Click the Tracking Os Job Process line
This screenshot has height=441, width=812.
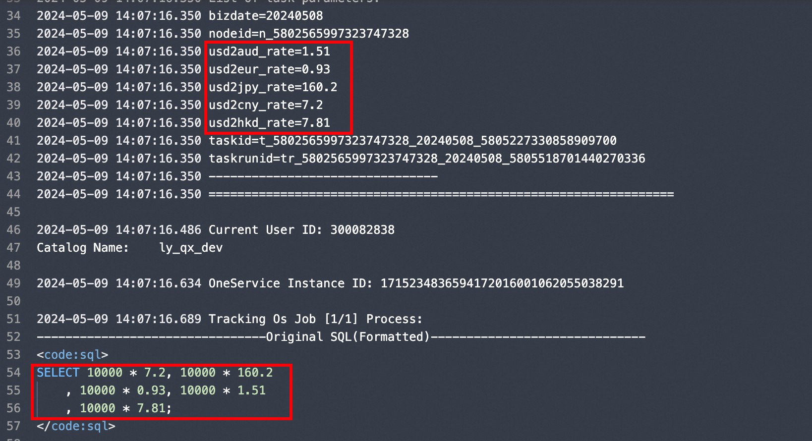[x=315, y=319]
